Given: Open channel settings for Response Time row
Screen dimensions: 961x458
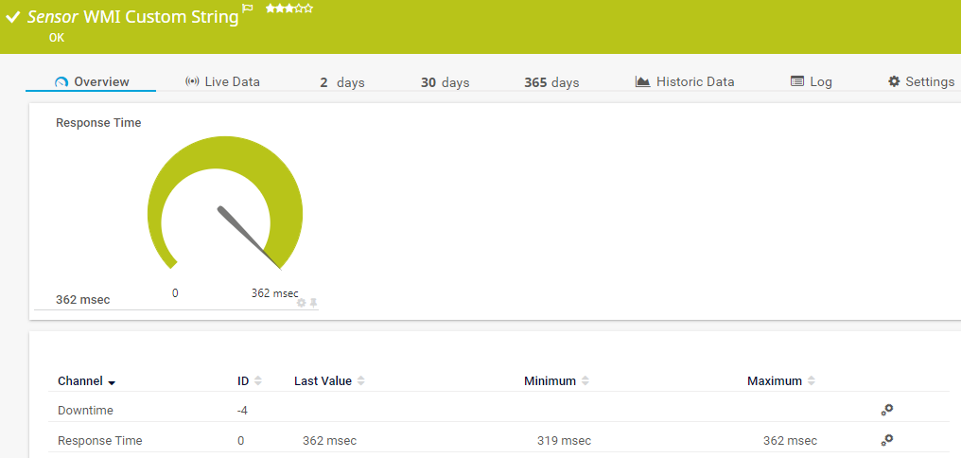Looking at the screenshot, I should (x=886, y=440).
